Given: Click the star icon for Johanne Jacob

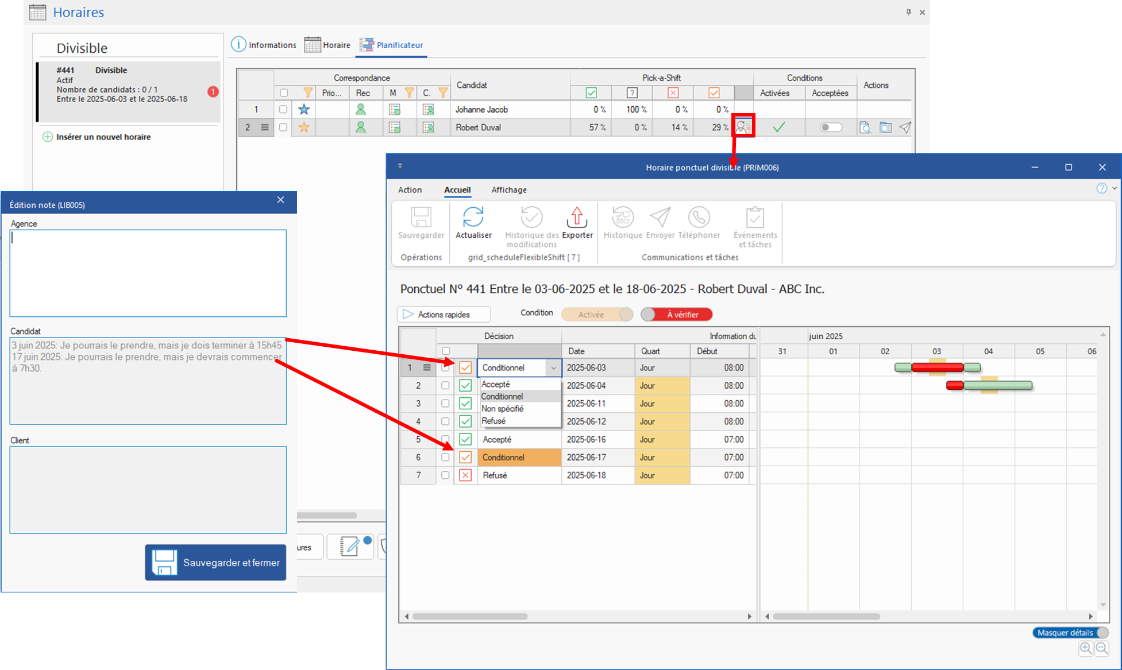Looking at the screenshot, I should click(304, 109).
